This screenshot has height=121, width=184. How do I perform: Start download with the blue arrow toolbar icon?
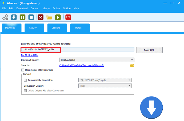[14, 17]
